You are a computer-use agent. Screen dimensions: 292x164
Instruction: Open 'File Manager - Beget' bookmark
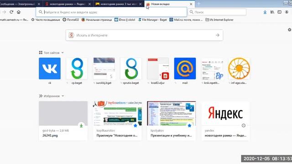152,20
